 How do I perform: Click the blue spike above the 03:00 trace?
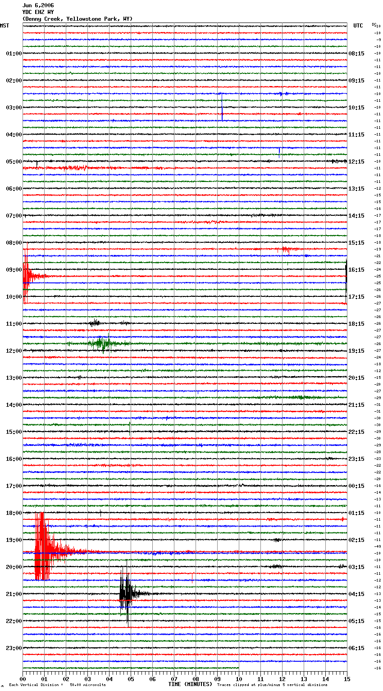click(222, 106)
